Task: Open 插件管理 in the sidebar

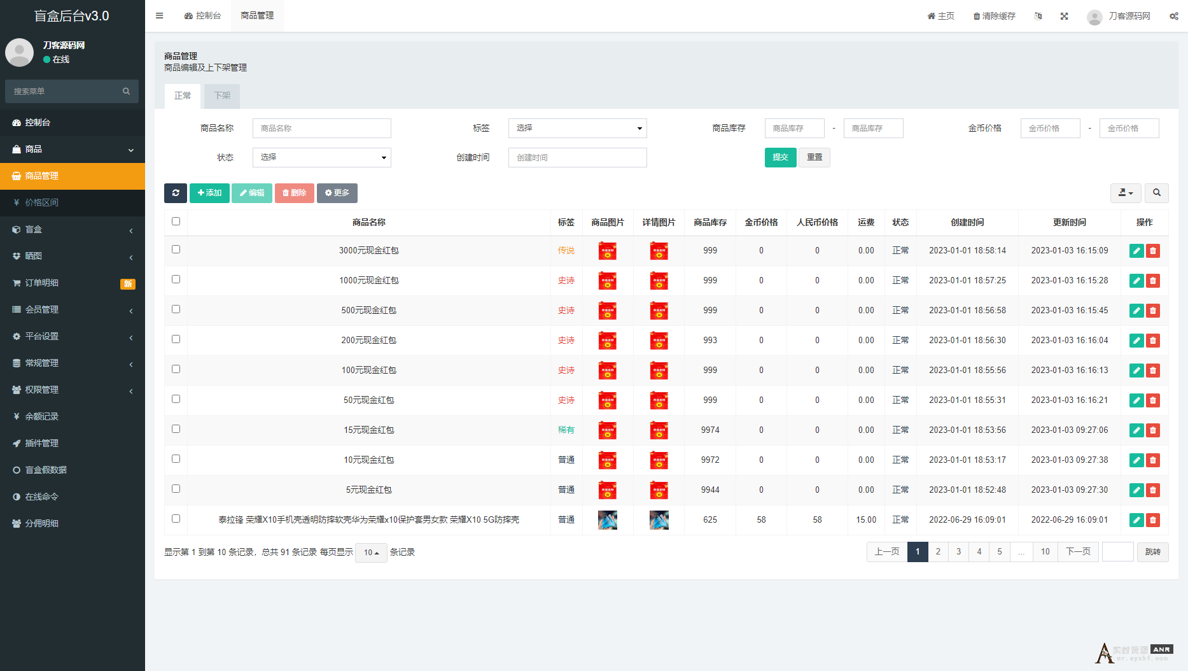Action: pos(73,443)
